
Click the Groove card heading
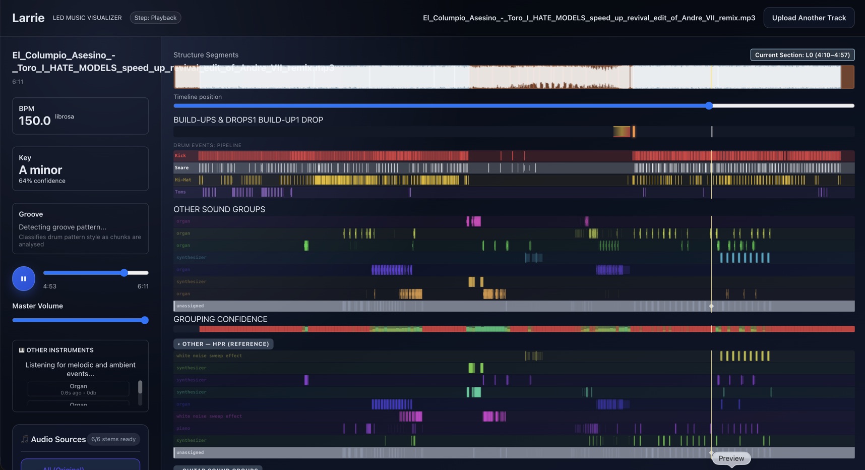[31, 214]
